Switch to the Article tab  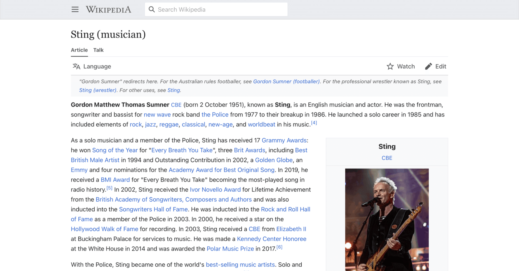(79, 50)
